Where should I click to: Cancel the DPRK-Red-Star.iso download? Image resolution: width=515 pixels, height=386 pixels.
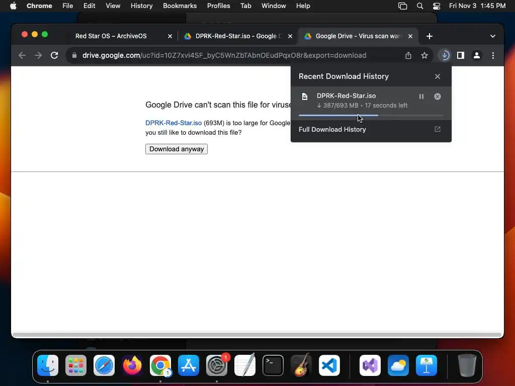pos(438,96)
